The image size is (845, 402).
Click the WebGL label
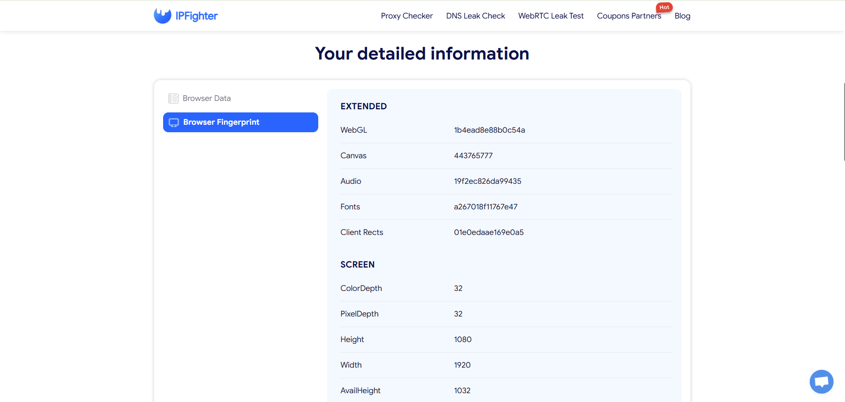click(354, 130)
